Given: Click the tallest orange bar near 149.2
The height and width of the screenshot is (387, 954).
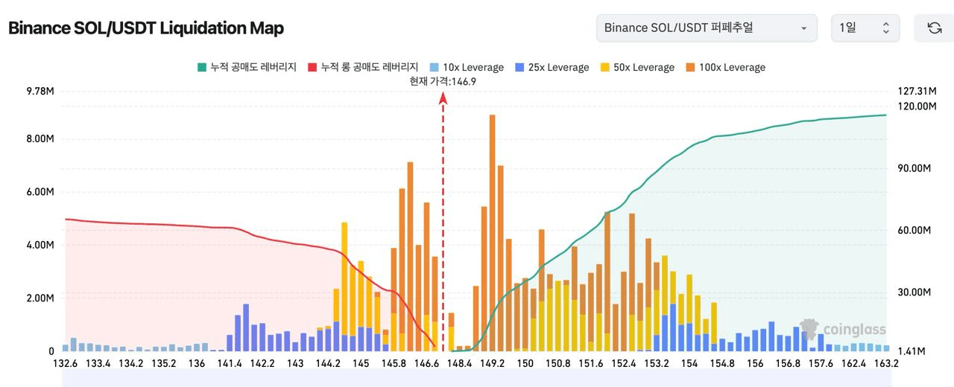Looking at the screenshot, I should [x=493, y=233].
